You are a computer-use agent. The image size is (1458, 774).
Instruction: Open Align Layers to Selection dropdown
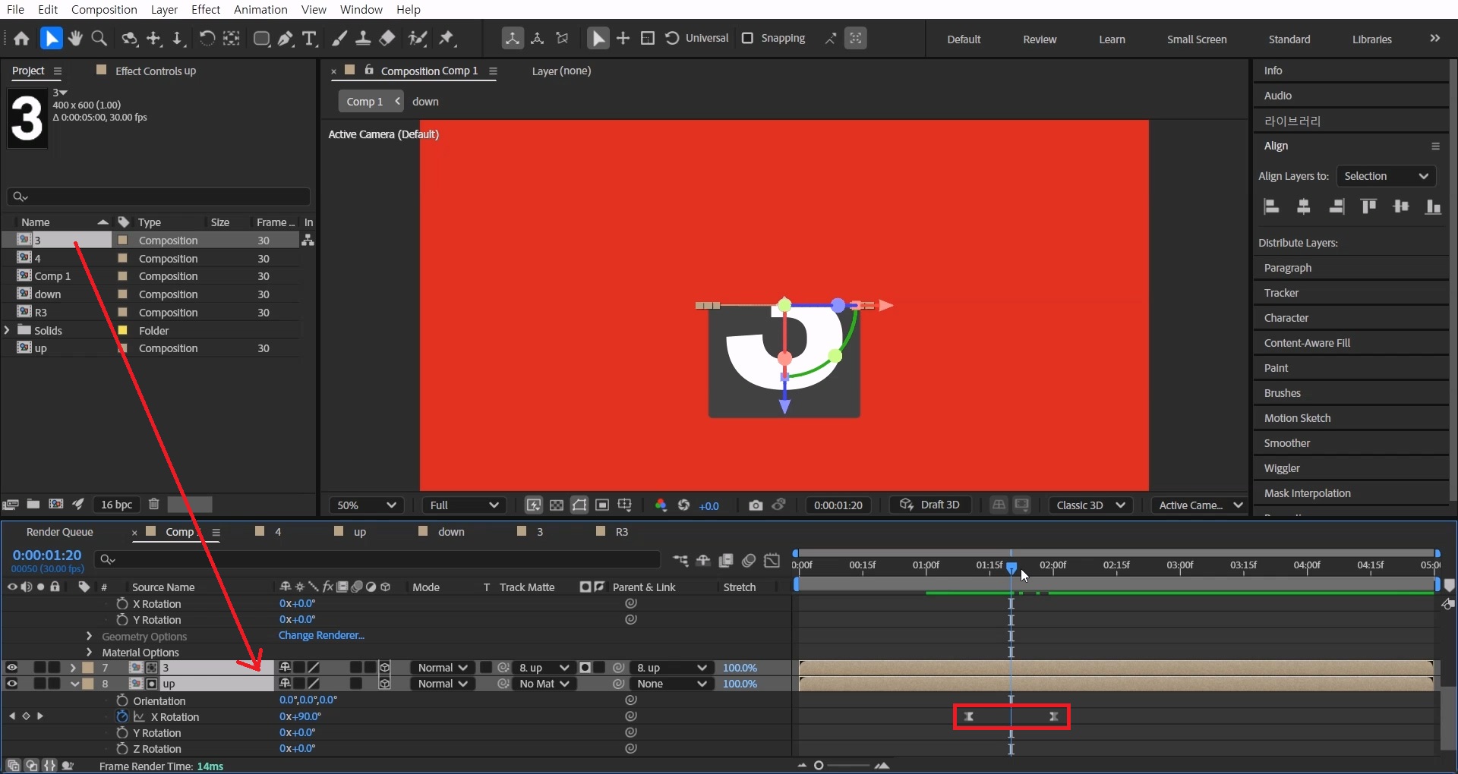1386,176
